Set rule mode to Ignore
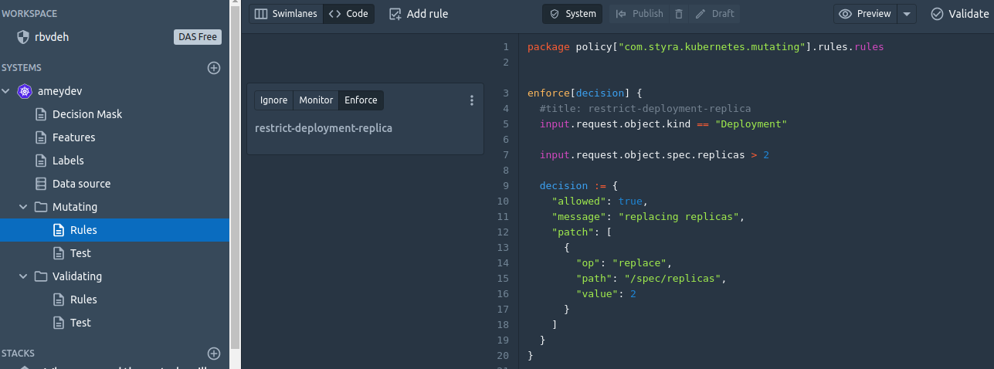This screenshot has height=369, width=994. coord(273,100)
